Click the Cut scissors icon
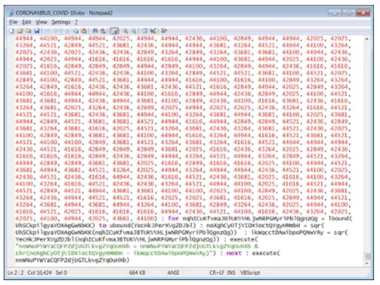 [x=67, y=31]
